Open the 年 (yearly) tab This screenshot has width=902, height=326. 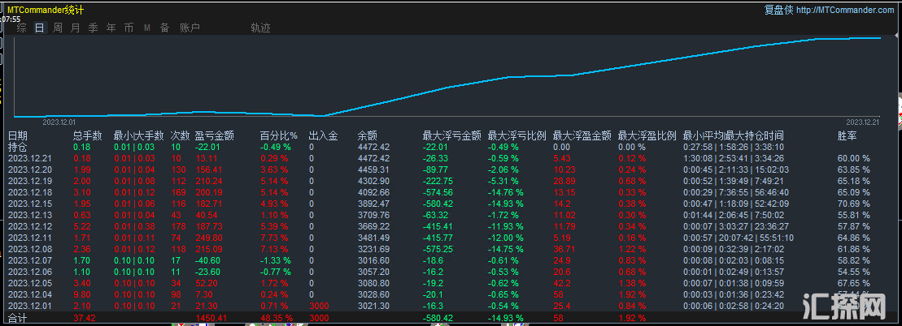click(111, 28)
